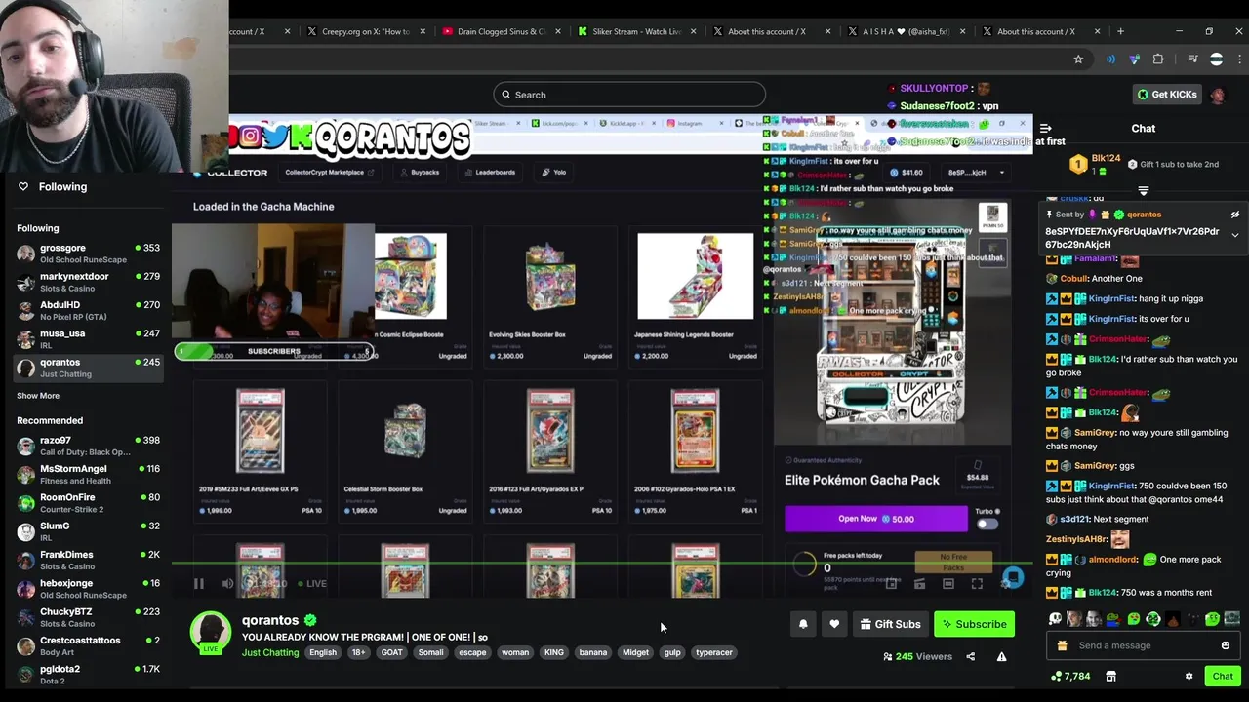
Task: Send message with green Chat button
Action: [x=1223, y=676]
